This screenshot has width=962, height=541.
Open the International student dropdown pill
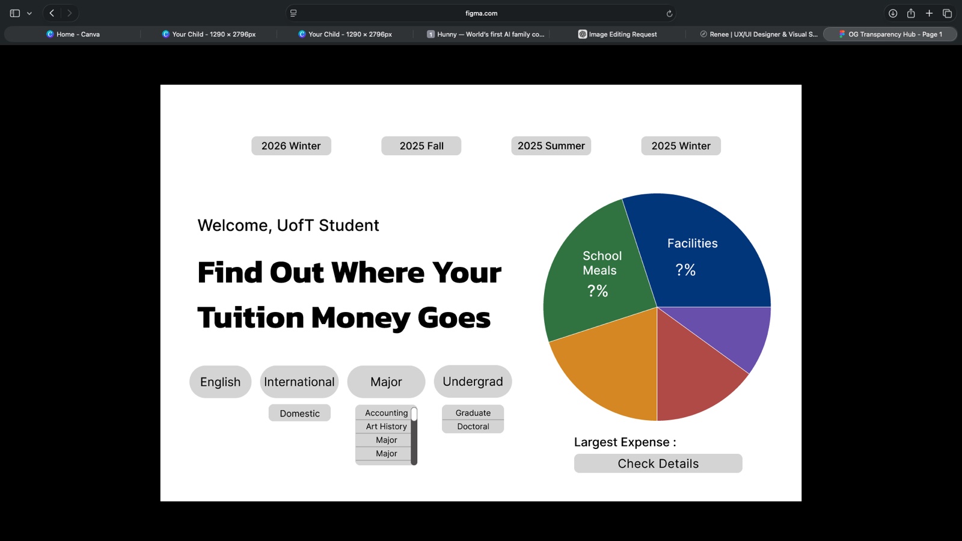(x=299, y=382)
